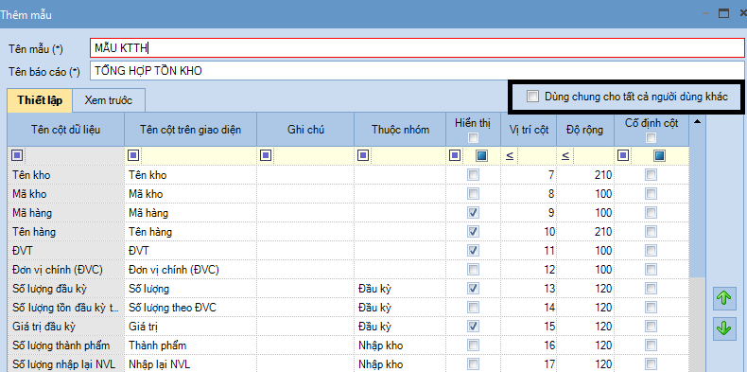Click the Tên cột dữ liệu column header
This screenshot has width=747, height=372.
click(x=66, y=130)
